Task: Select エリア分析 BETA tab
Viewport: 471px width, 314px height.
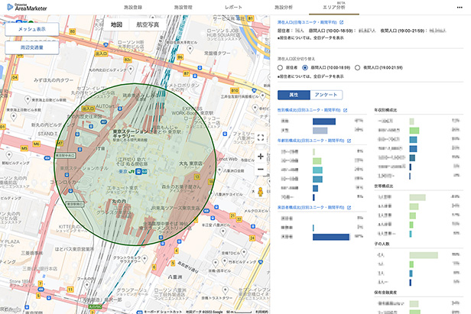Action: 333,7
